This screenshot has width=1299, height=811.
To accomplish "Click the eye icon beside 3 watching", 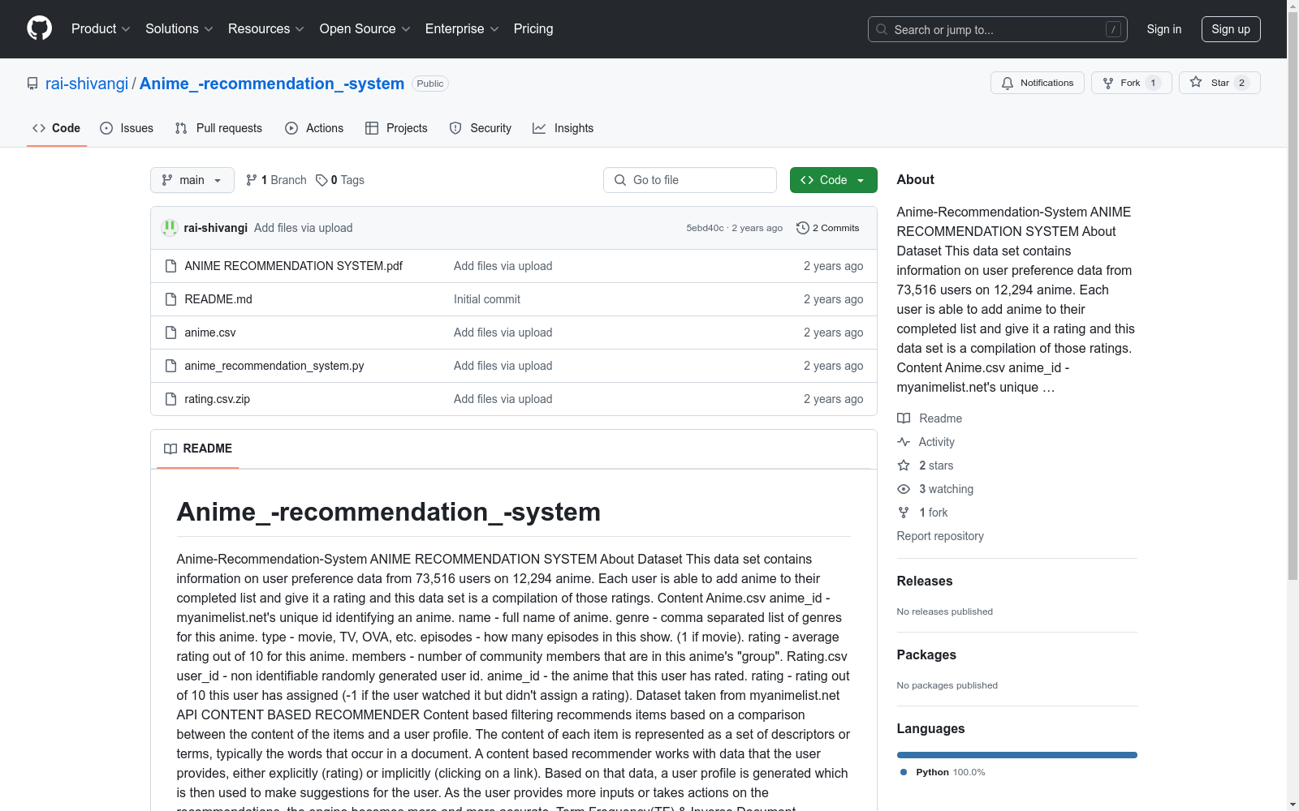I will [904, 489].
